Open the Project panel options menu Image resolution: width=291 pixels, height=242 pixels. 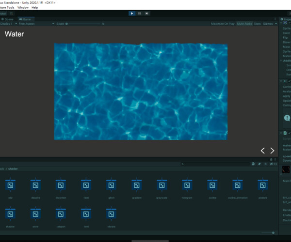pos(275,159)
